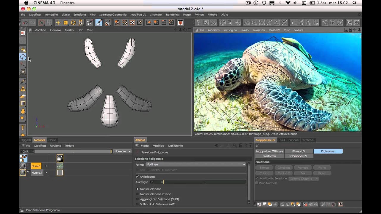Click the histogram icon in the texture view header
The width and height of the screenshot is (381, 214).
coord(346,30)
